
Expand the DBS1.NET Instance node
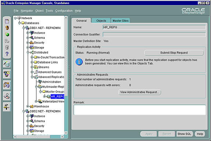(28, 33)
